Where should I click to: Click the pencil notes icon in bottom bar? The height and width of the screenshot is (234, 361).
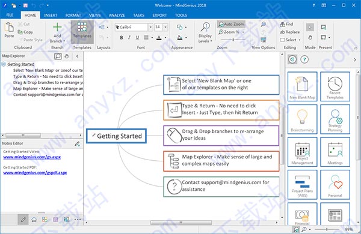[x=23, y=220]
